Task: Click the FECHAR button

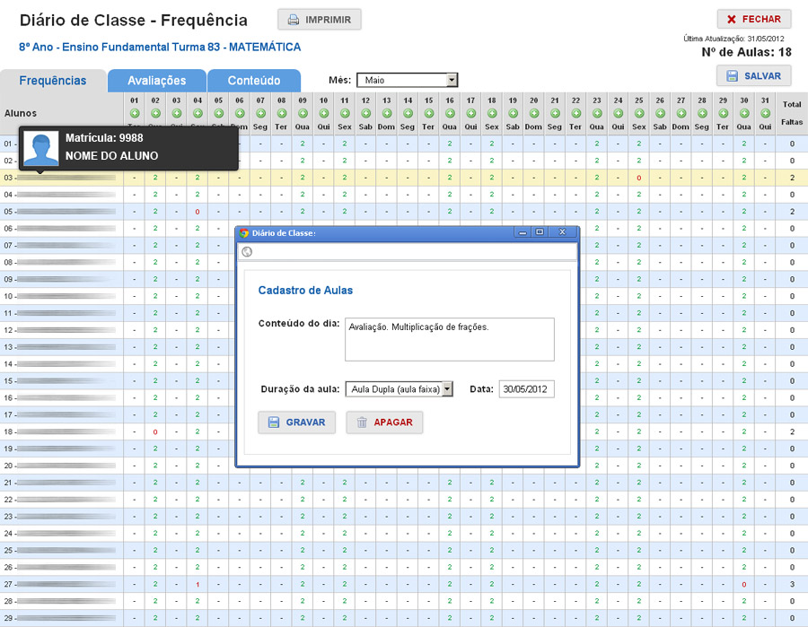Action: coord(754,19)
